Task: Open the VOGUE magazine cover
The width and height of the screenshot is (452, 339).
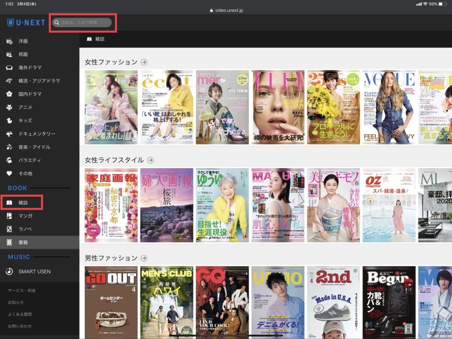Action: pyautogui.click(x=389, y=107)
